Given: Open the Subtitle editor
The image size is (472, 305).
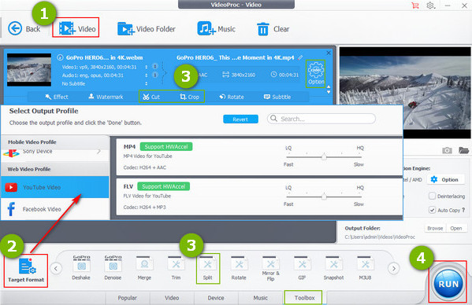Looking at the screenshot, I should coord(277,97).
